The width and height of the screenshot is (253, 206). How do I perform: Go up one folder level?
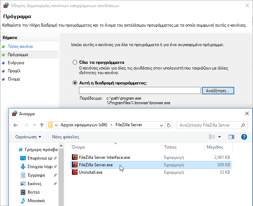pos(42,125)
